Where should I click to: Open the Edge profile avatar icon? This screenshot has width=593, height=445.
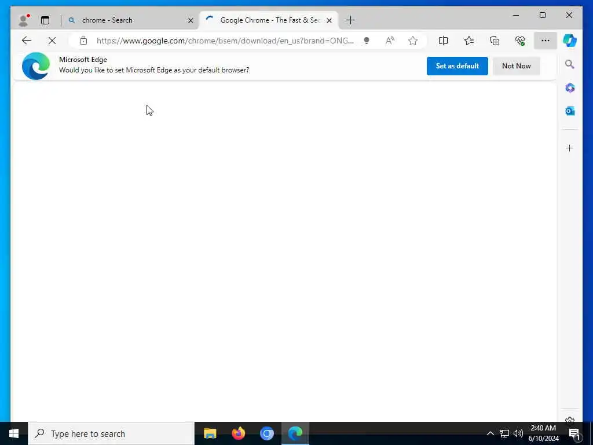[x=23, y=20]
